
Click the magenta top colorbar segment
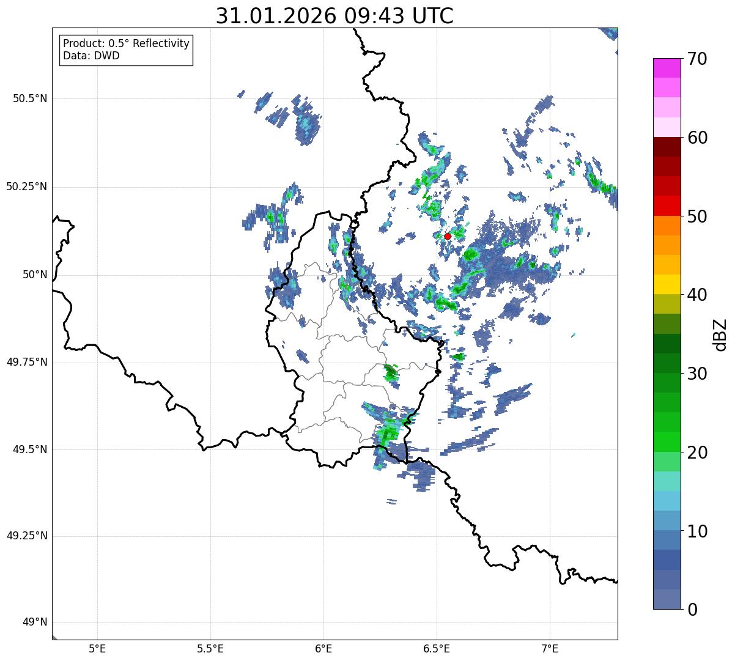[667, 68]
